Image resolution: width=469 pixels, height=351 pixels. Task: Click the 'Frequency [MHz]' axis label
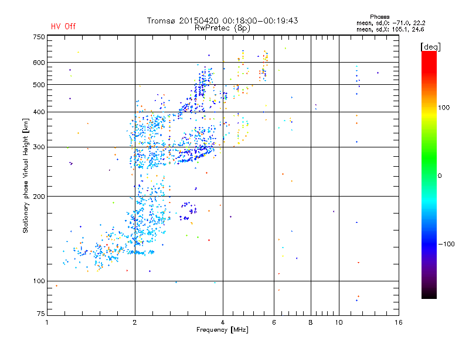[x=222, y=330]
